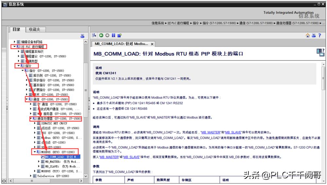
Task: Click the gray Forward navigation arrow
Action: click(x=107, y=35)
